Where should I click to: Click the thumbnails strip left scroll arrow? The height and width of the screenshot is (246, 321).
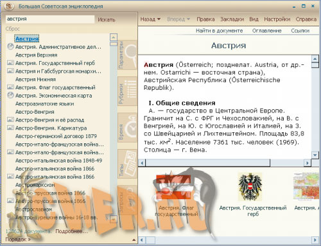[142, 240]
